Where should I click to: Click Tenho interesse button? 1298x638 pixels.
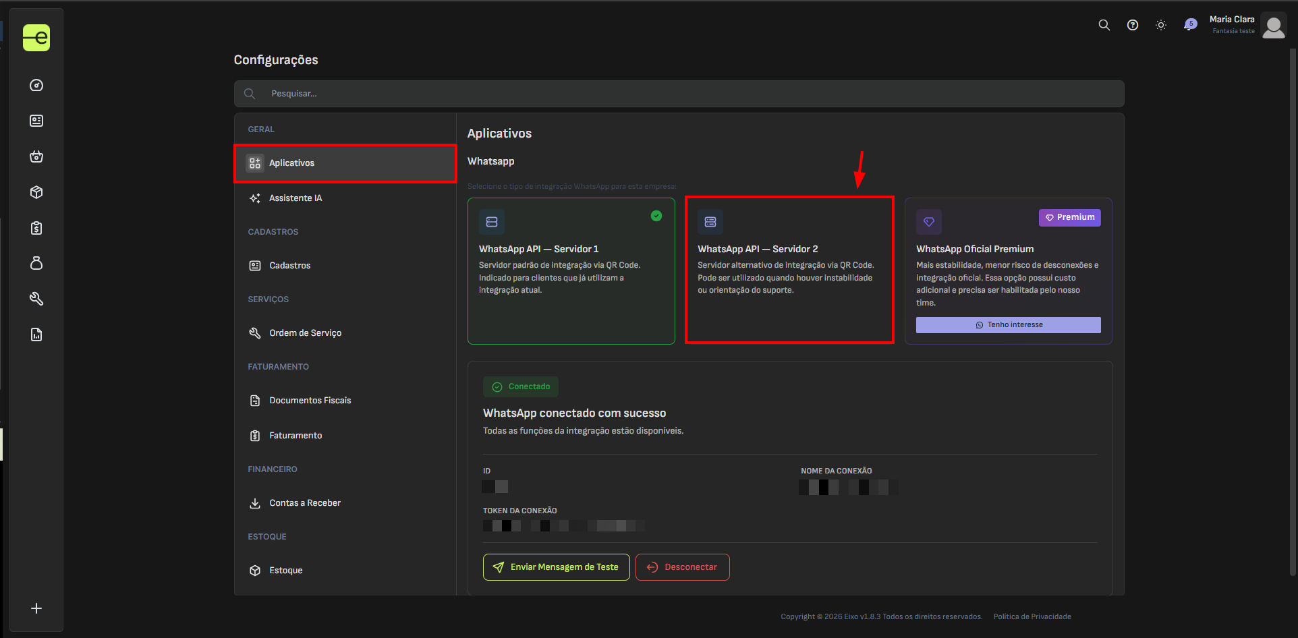pos(1009,325)
